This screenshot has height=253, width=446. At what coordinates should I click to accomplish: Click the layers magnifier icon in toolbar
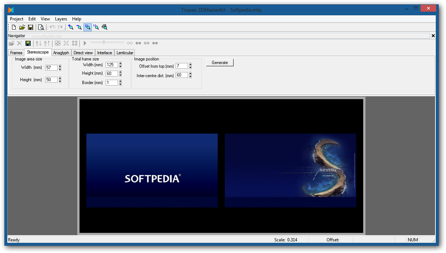click(105, 27)
